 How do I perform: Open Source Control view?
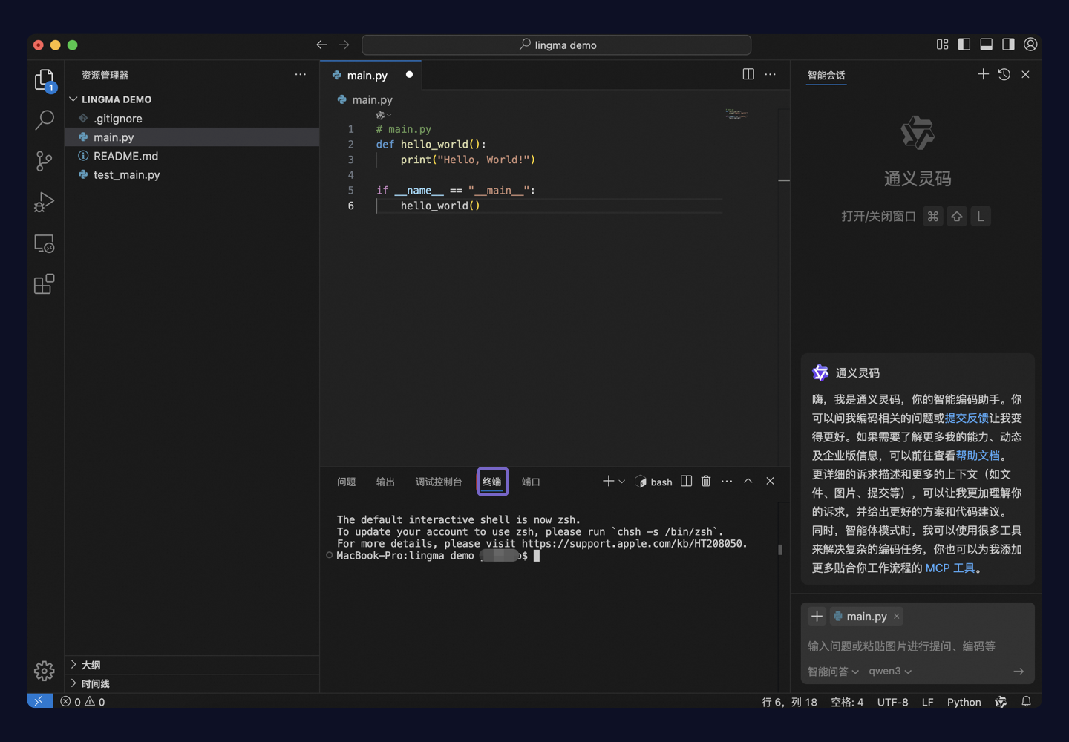tap(45, 161)
